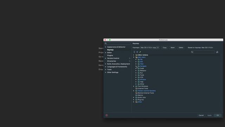Click the Collapse All icon in Keymap toolbar
The width and height of the screenshot is (225, 127).
coord(137,52)
